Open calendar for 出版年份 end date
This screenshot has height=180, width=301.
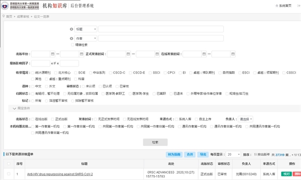[x=82, y=54]
